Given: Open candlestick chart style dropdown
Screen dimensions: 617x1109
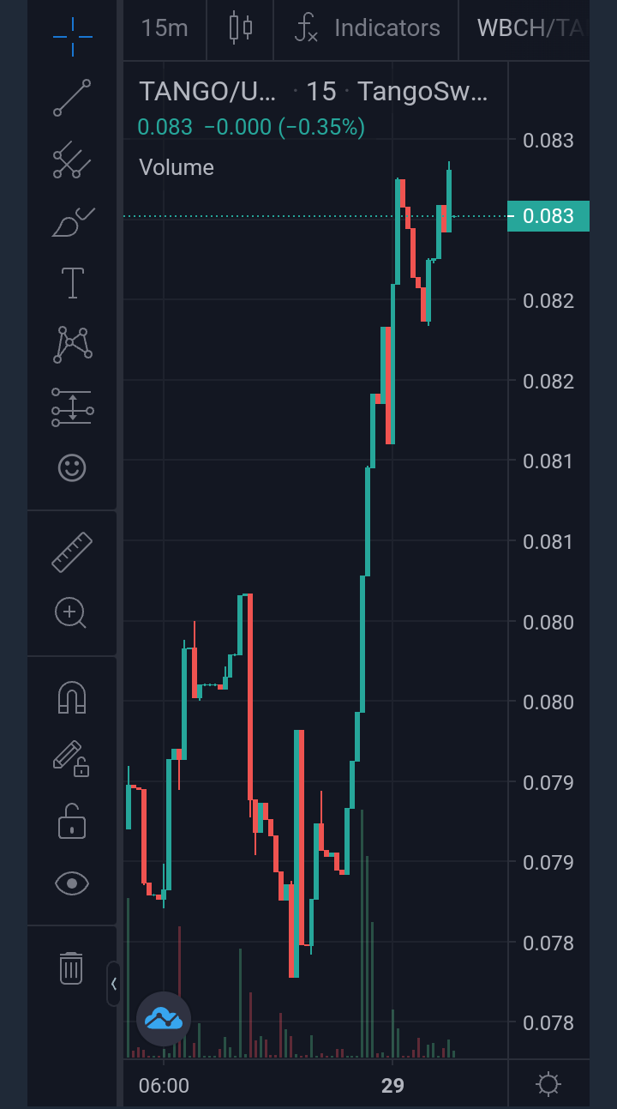Looking at the screenshot, I should tap(240, 28).
